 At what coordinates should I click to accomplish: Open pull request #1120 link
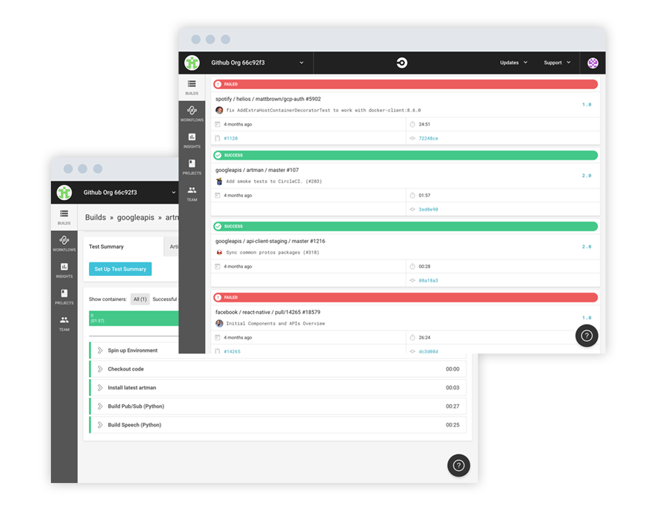coord(231,138)
